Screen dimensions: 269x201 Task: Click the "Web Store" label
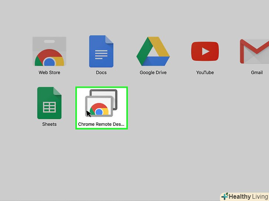(50, 73)
